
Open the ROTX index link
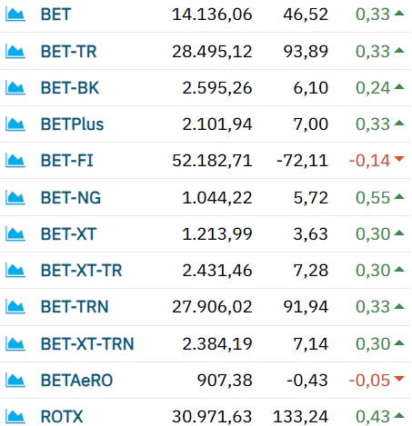tap(62, 417)
